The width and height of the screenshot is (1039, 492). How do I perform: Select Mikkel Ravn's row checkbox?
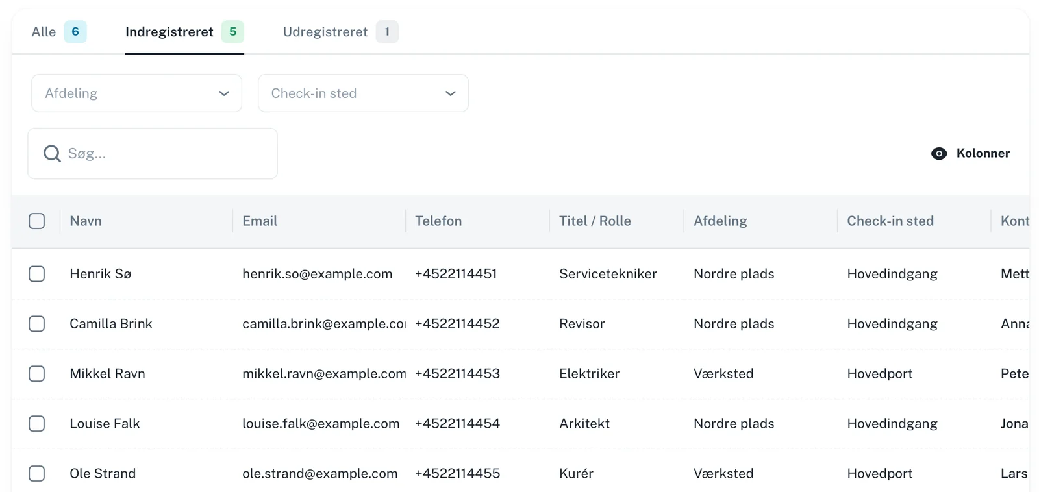pos(37,374)
